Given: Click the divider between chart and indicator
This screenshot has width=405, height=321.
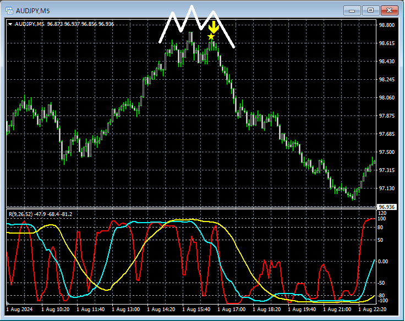Looking at the screenshot, I should point(191,208).
